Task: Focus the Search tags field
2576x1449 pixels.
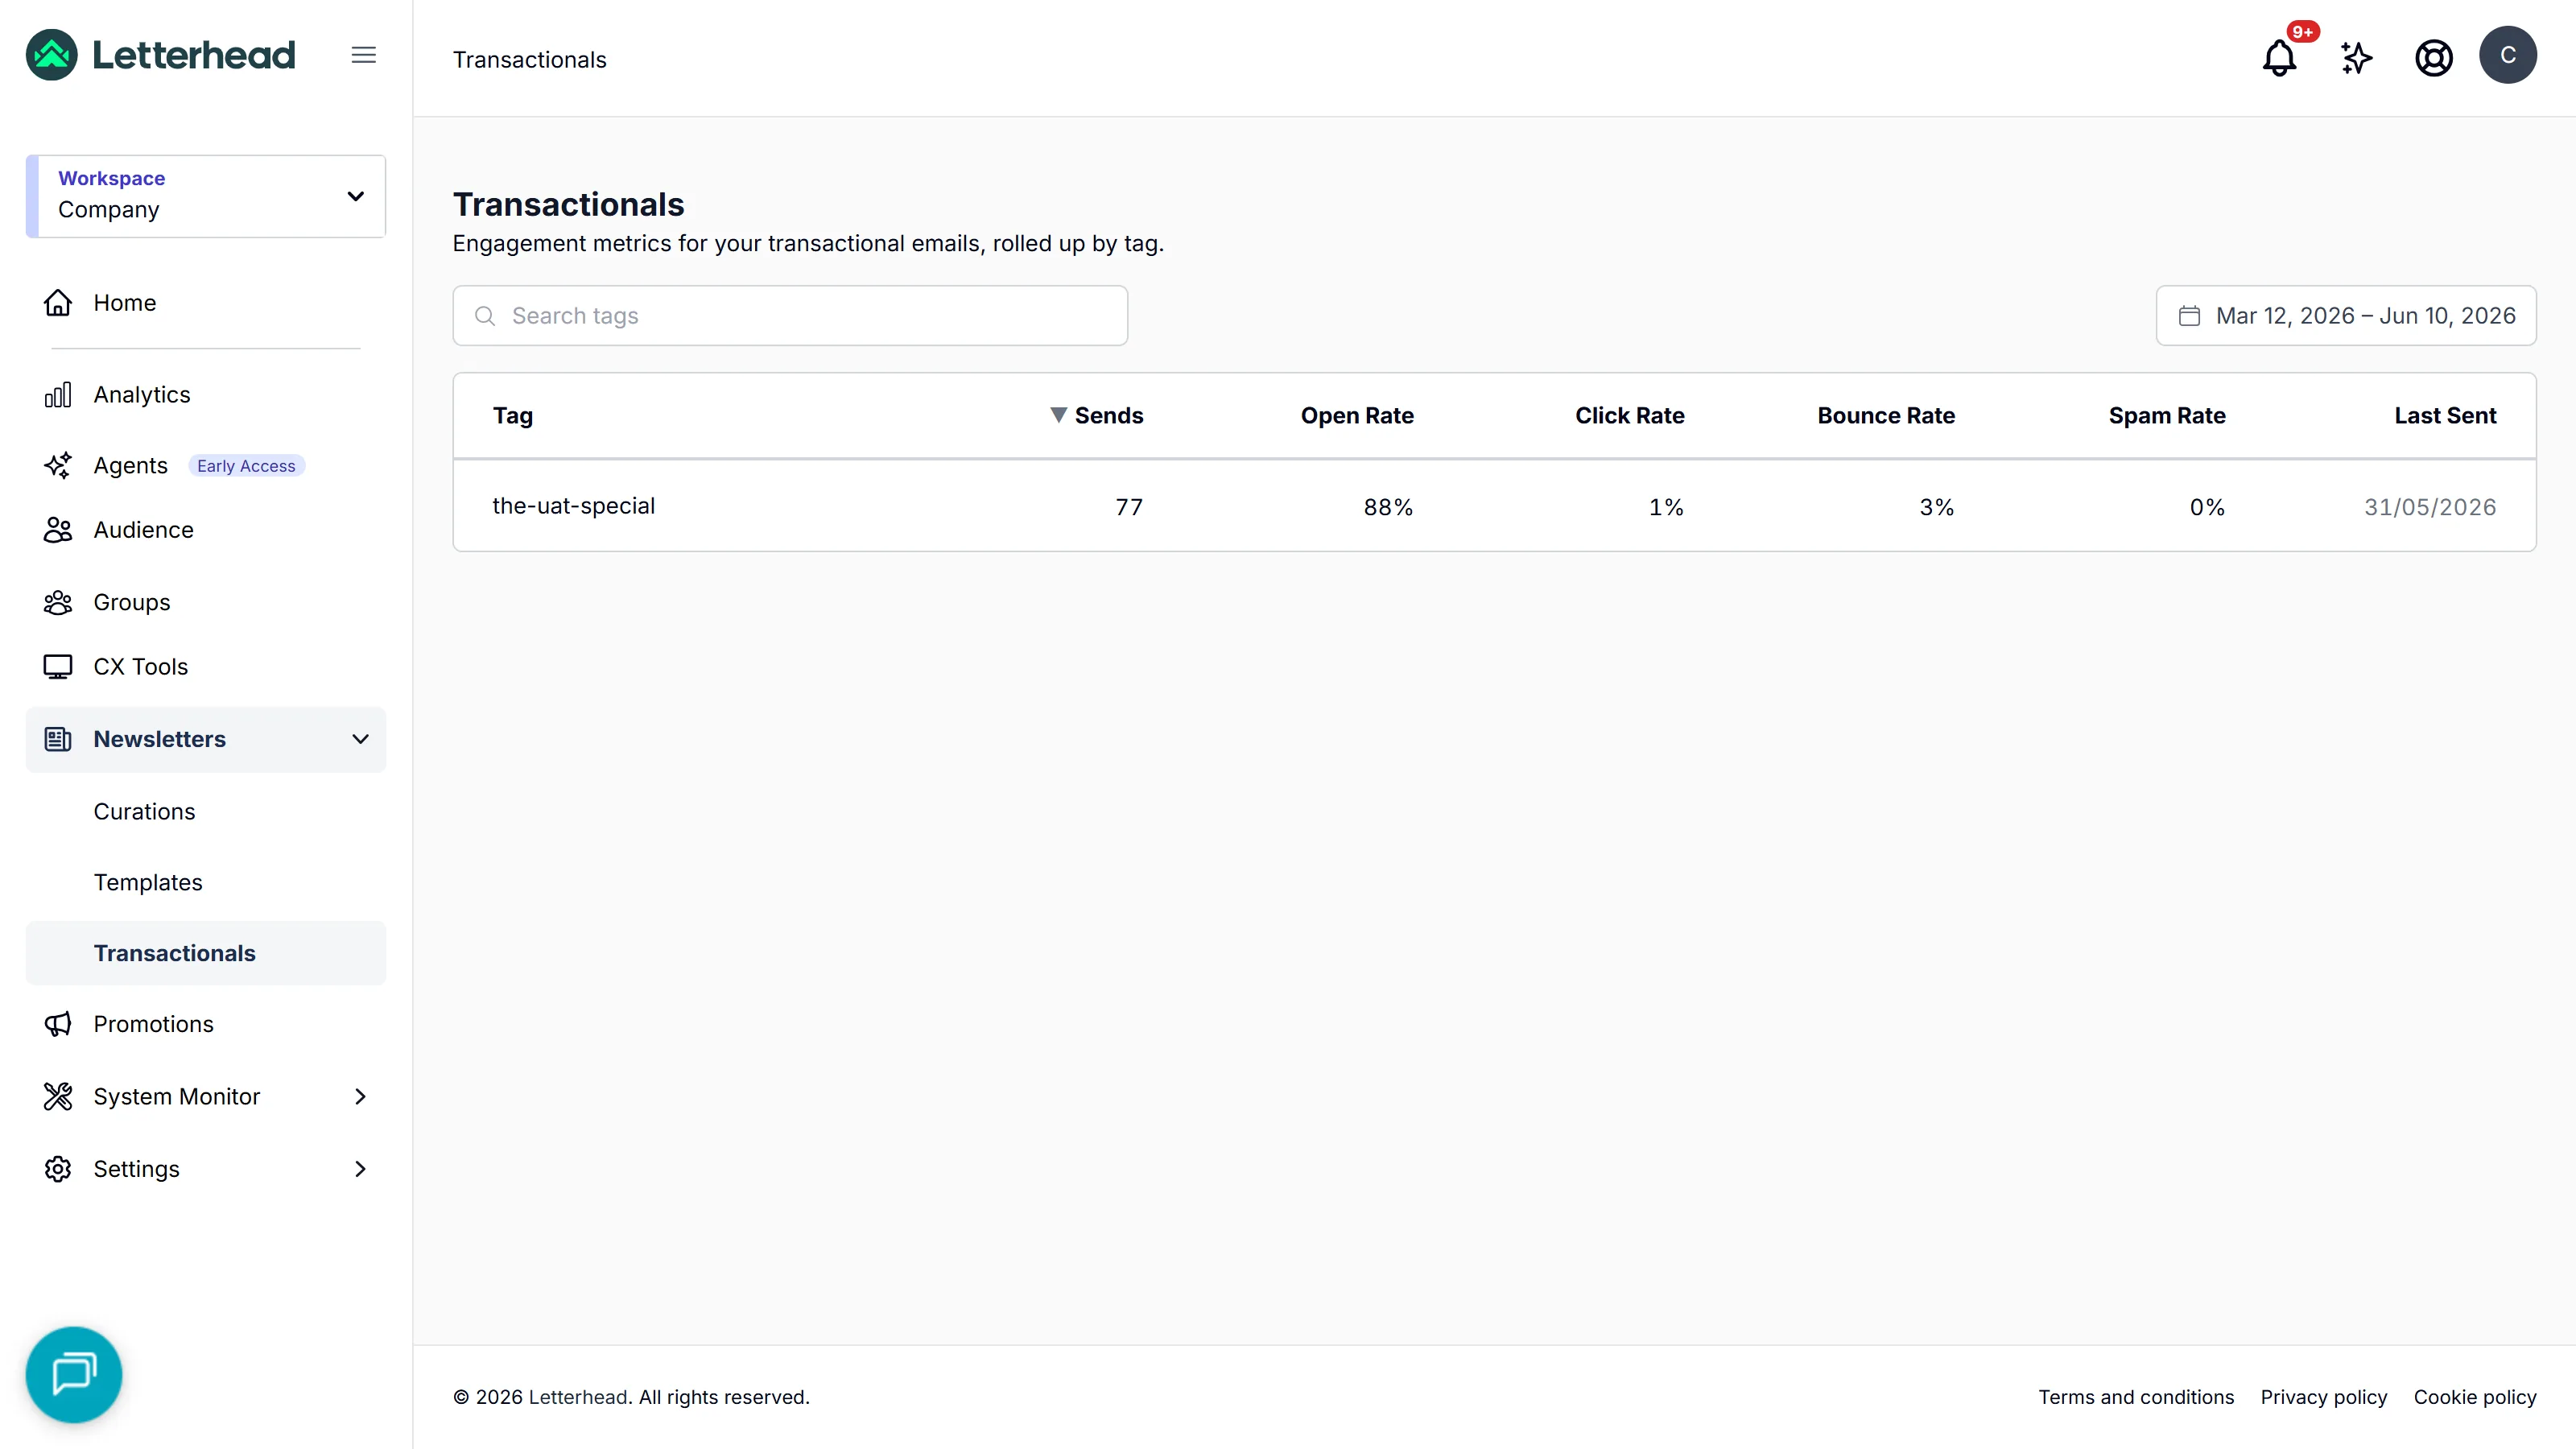Action: tap(790, 316)
